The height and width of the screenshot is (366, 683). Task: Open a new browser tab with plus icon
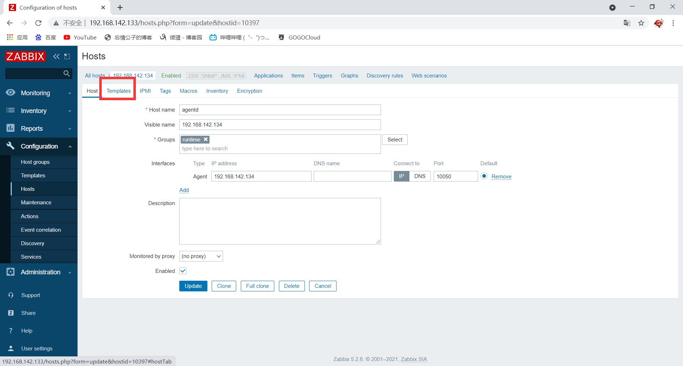point(120,7)
